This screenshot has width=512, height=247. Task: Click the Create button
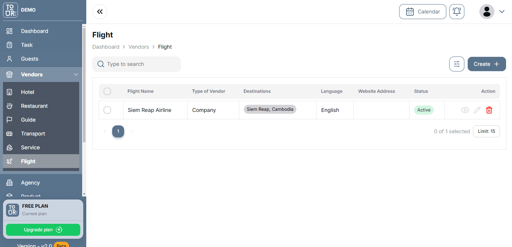[486, 64]
